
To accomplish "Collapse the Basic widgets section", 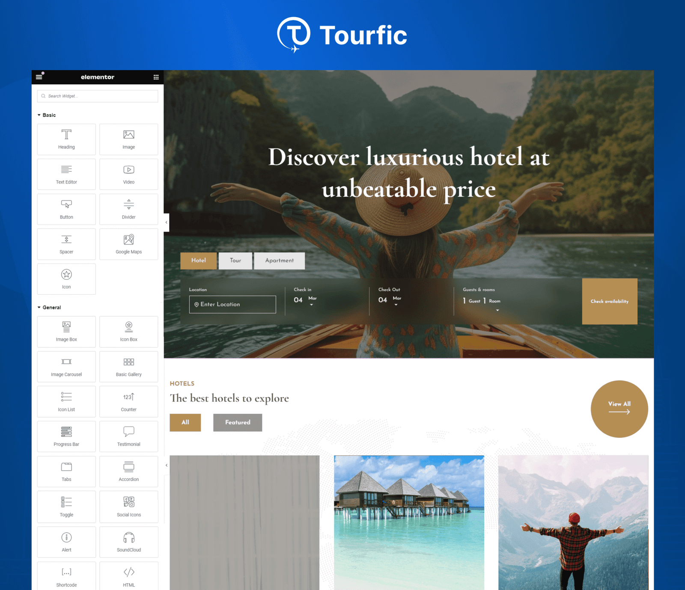I will point(47,115).
